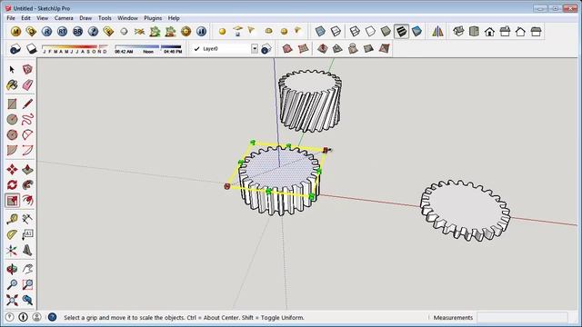
Task: Open the Tools menu
Action: click(x=105, y=18)
